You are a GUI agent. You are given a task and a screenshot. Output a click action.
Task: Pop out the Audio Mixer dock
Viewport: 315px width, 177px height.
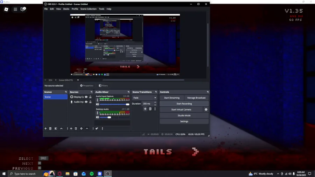pos(128,92)
